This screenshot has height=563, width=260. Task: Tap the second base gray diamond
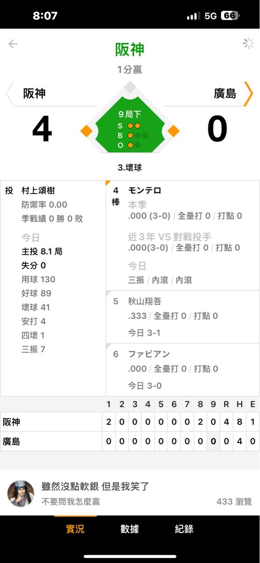point(130,87)
